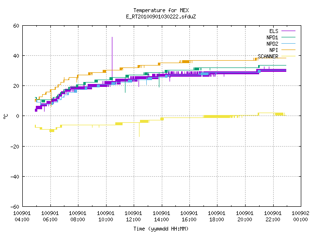The width and height of the screenshot is (310, 233).
Task: Click the NPD1 legend label
Action: tap(272, 37)
